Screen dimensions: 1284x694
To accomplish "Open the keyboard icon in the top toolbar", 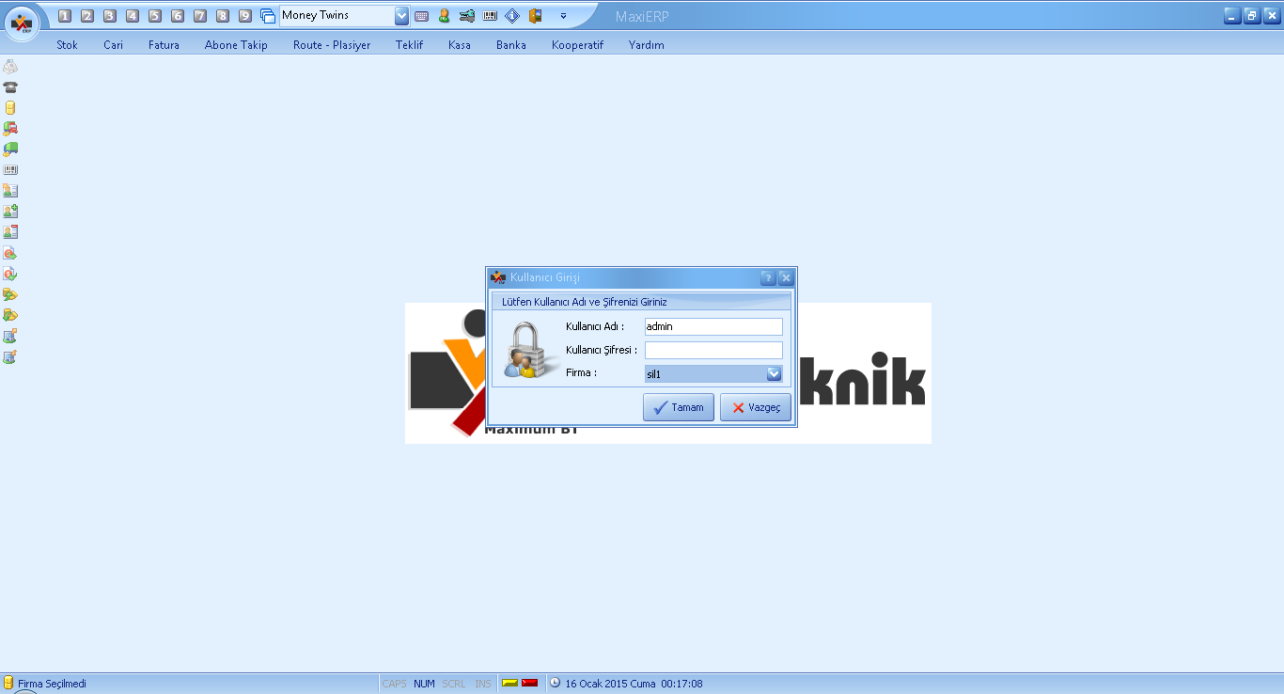I will 422,16.
